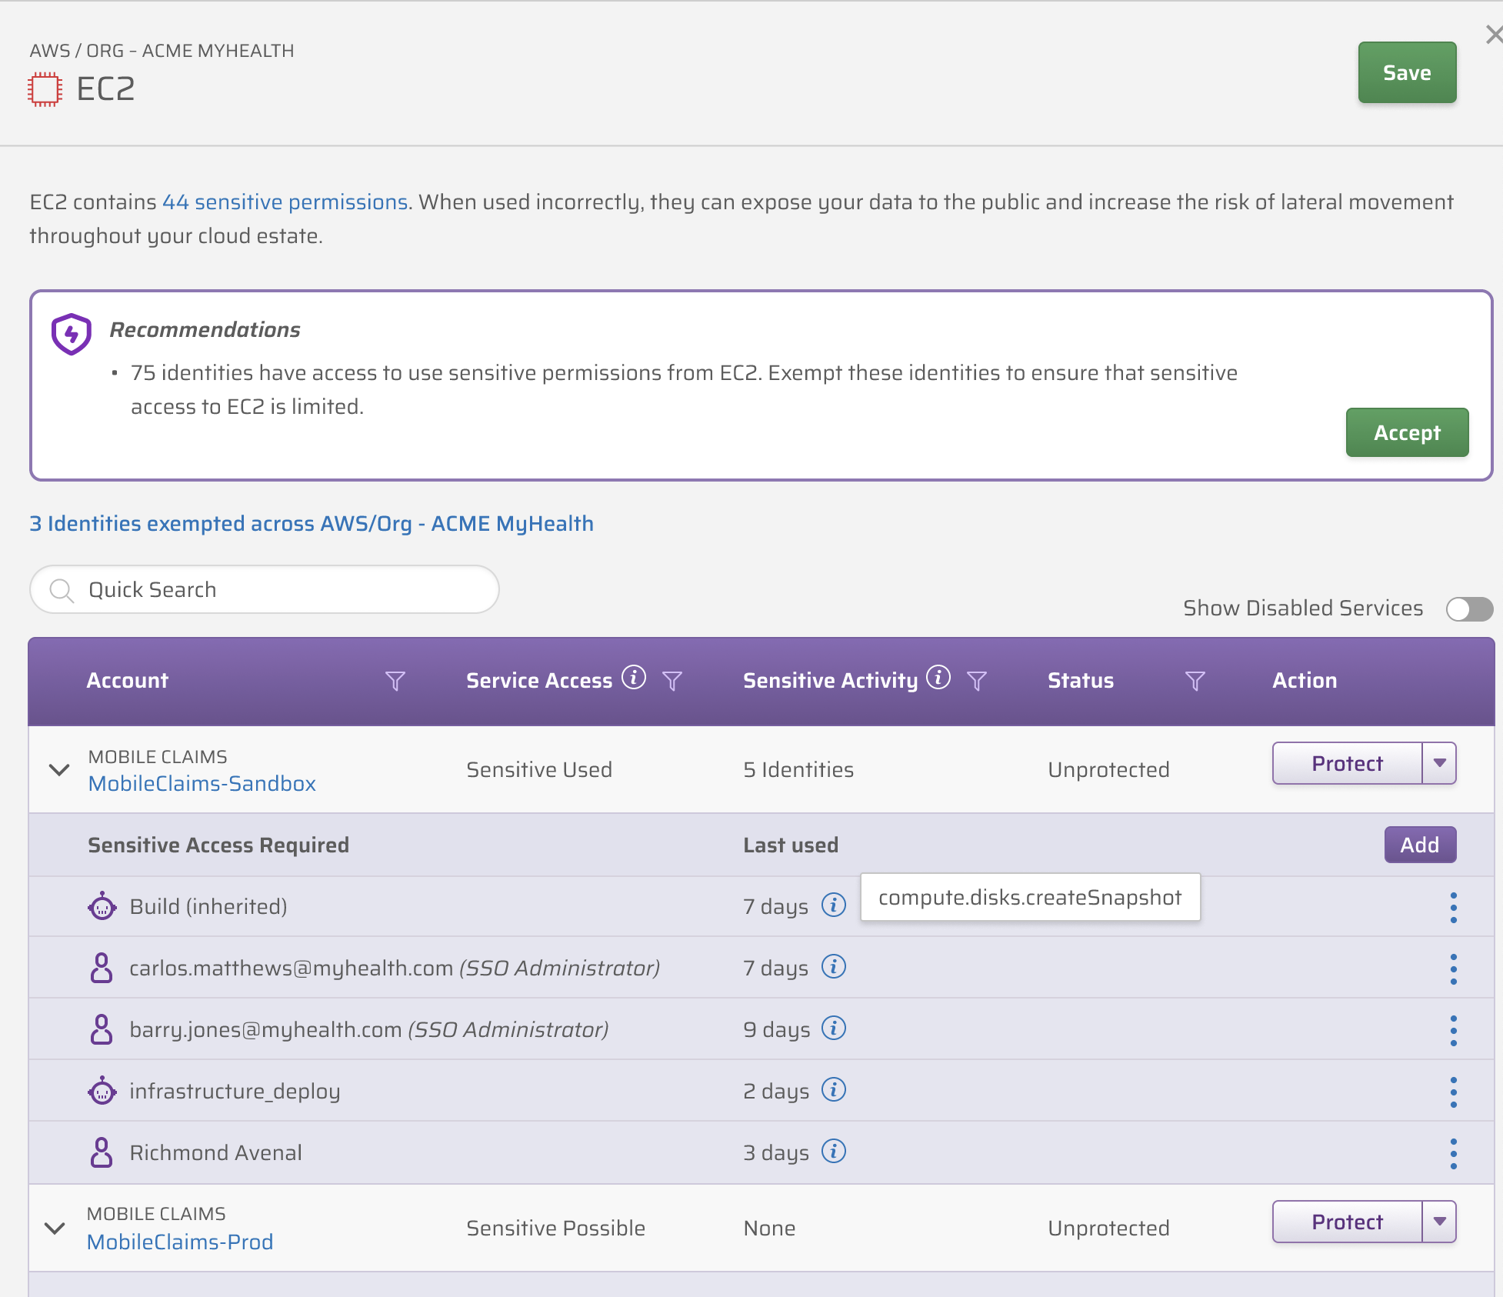Click info icon next to 9 days
This screenshot has height=1297, width=1503.
click(x=834, y=1028)
